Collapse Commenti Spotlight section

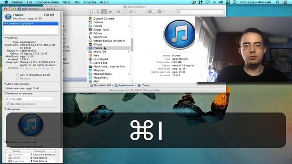[5, 24]
